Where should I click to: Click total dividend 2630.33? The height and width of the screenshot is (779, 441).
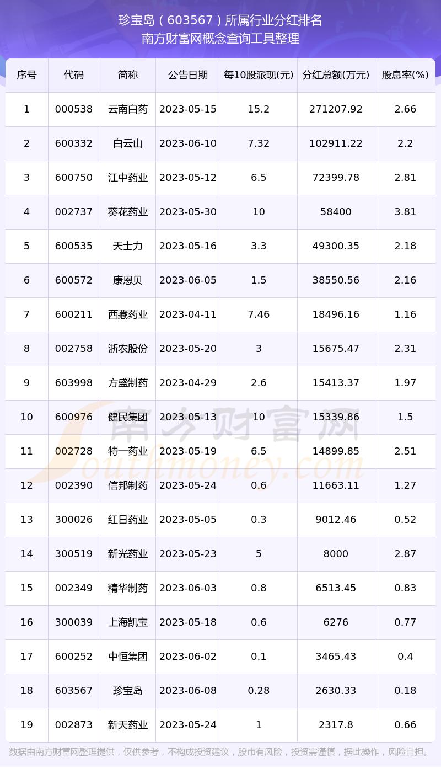336,691
